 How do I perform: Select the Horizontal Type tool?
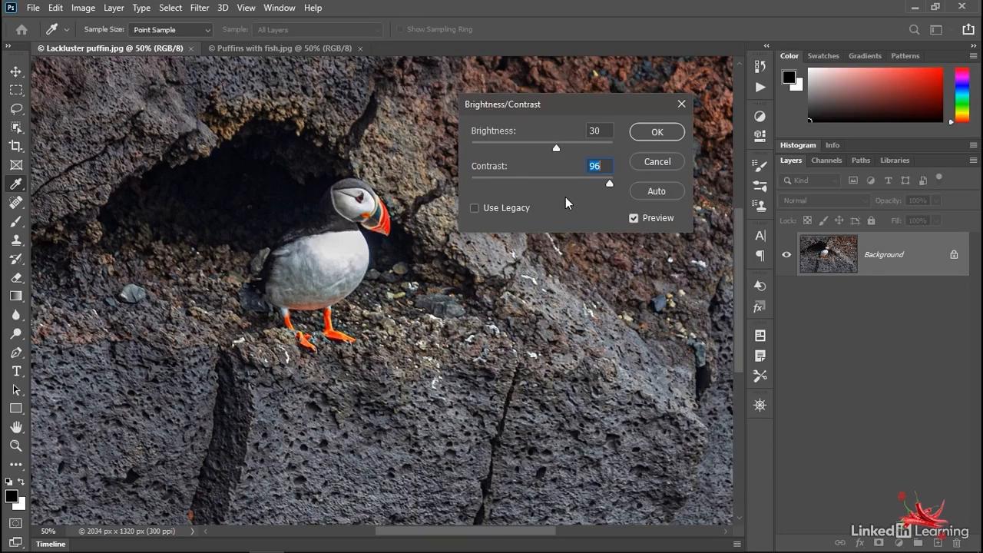(x=16, y=371)
